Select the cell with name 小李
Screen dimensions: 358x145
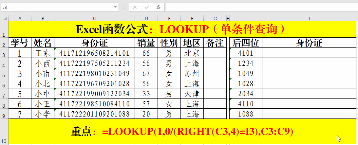(x=43, y=114)
